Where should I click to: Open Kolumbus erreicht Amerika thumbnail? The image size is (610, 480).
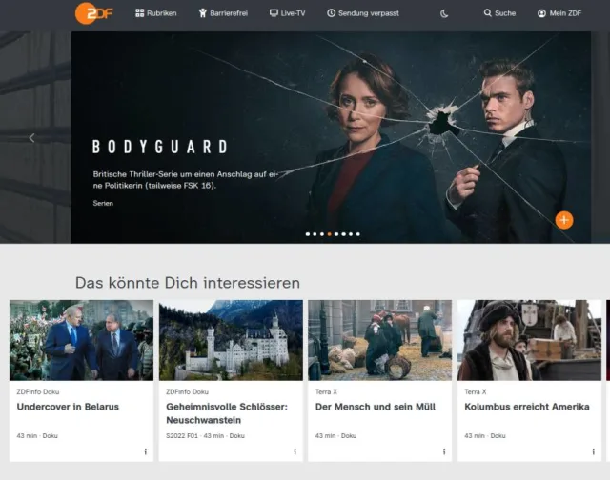point(529,340)
